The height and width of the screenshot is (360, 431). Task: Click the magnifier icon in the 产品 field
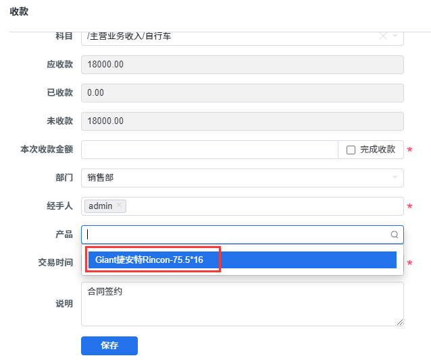click(x=395, y=235)
